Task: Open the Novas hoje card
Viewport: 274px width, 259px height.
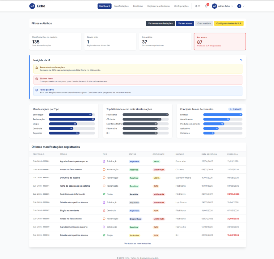Action: click(x=110, y=41)
